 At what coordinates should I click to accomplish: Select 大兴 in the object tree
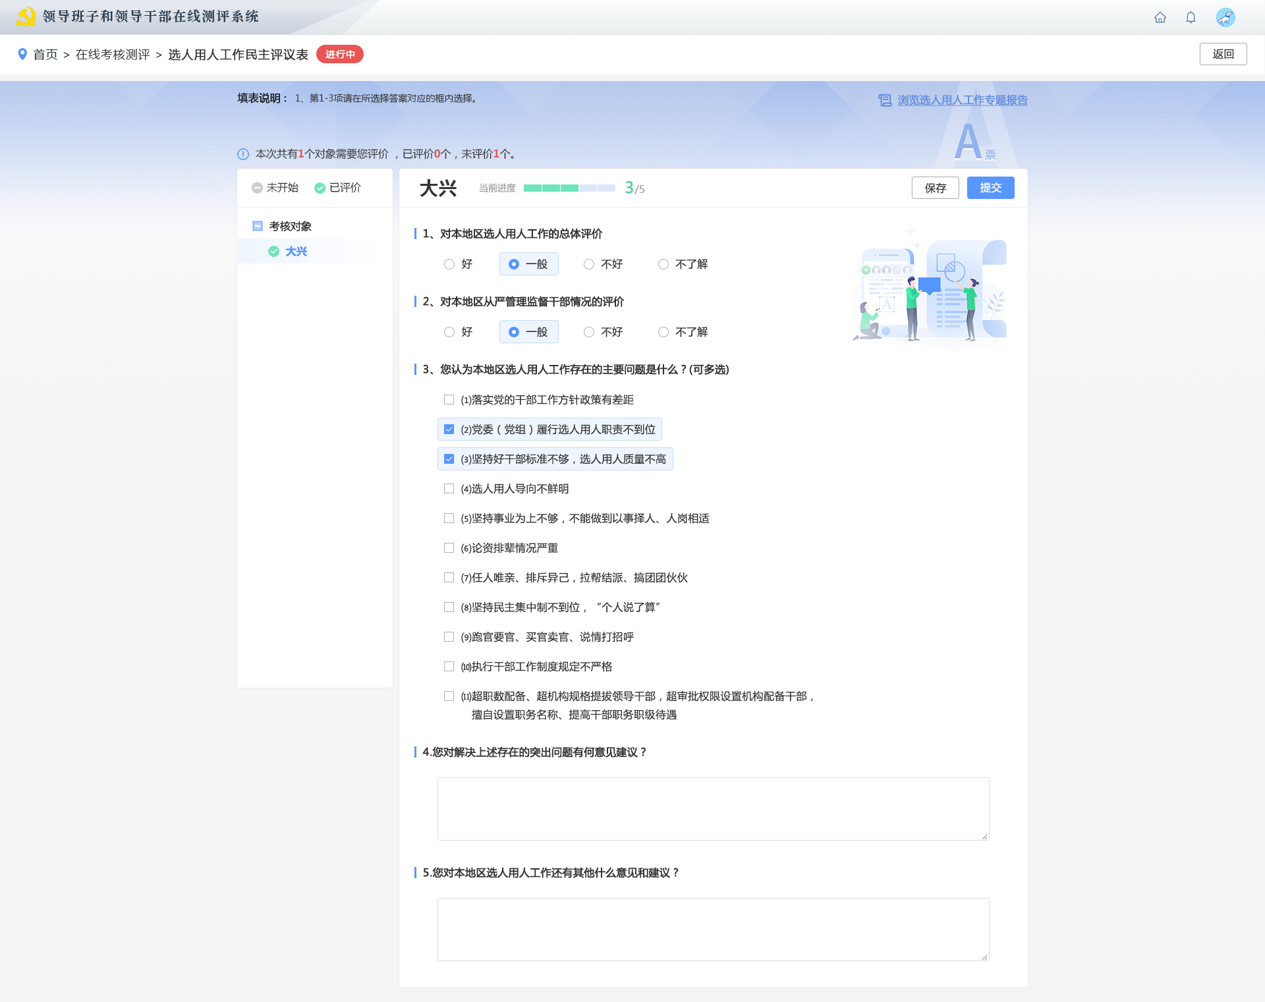click(x=296, y=251)
